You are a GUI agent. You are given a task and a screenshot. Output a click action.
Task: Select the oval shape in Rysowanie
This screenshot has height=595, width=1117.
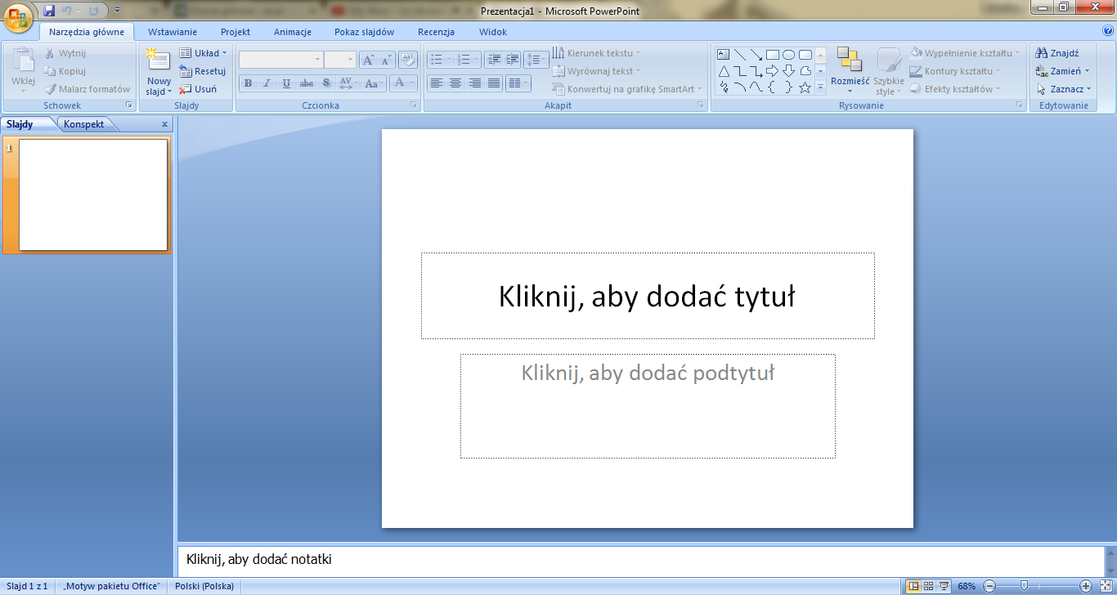pyautogui.click(x=788, y=55)
